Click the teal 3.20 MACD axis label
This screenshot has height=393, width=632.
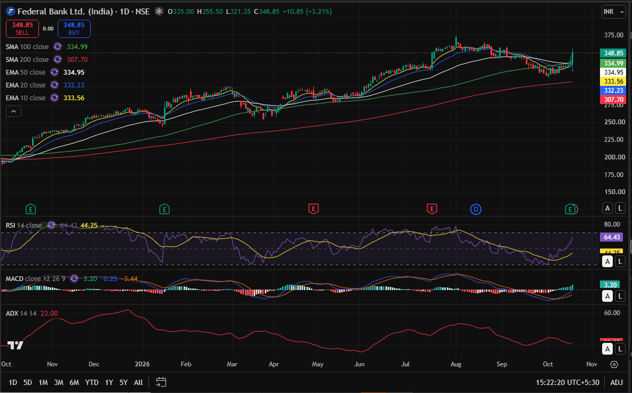610,285
